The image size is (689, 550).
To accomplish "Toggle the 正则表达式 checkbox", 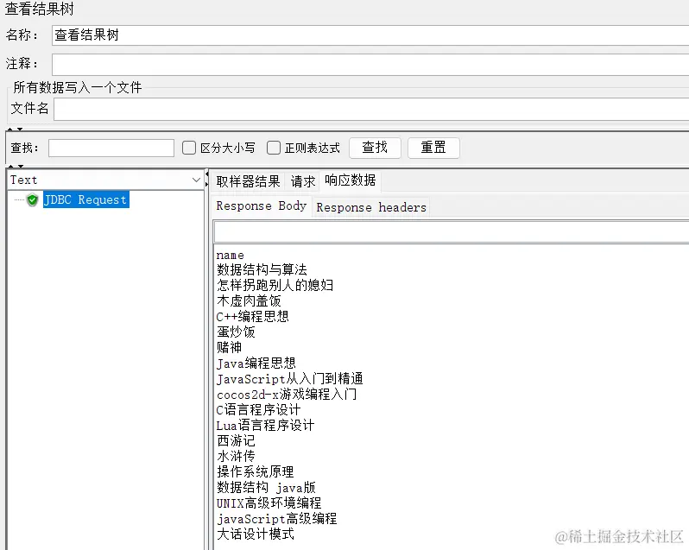I will click(x=274, y=148).
